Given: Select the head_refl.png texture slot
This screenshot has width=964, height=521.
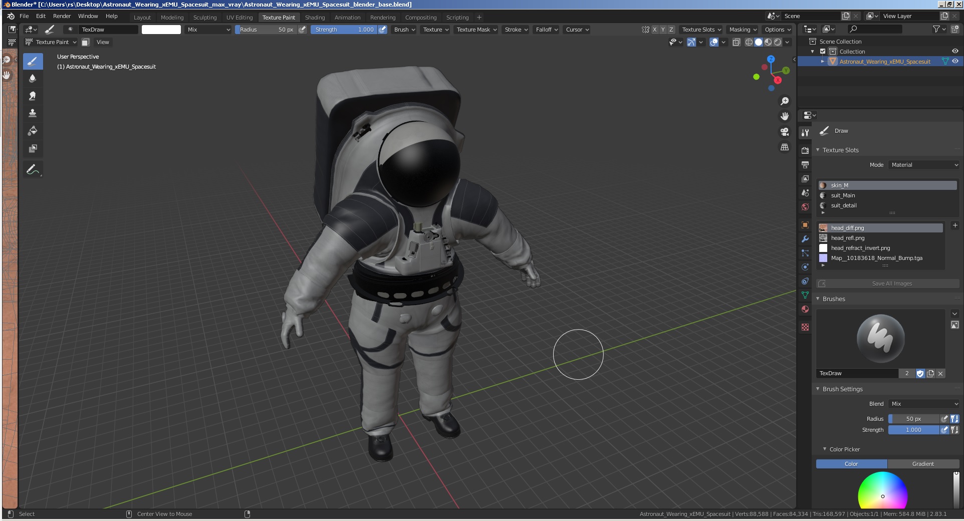Looking at the screenshot, I should (x=881, y=238).
